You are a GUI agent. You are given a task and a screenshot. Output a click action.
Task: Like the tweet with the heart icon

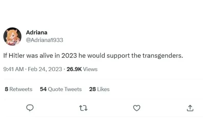(x=137, y=108)
